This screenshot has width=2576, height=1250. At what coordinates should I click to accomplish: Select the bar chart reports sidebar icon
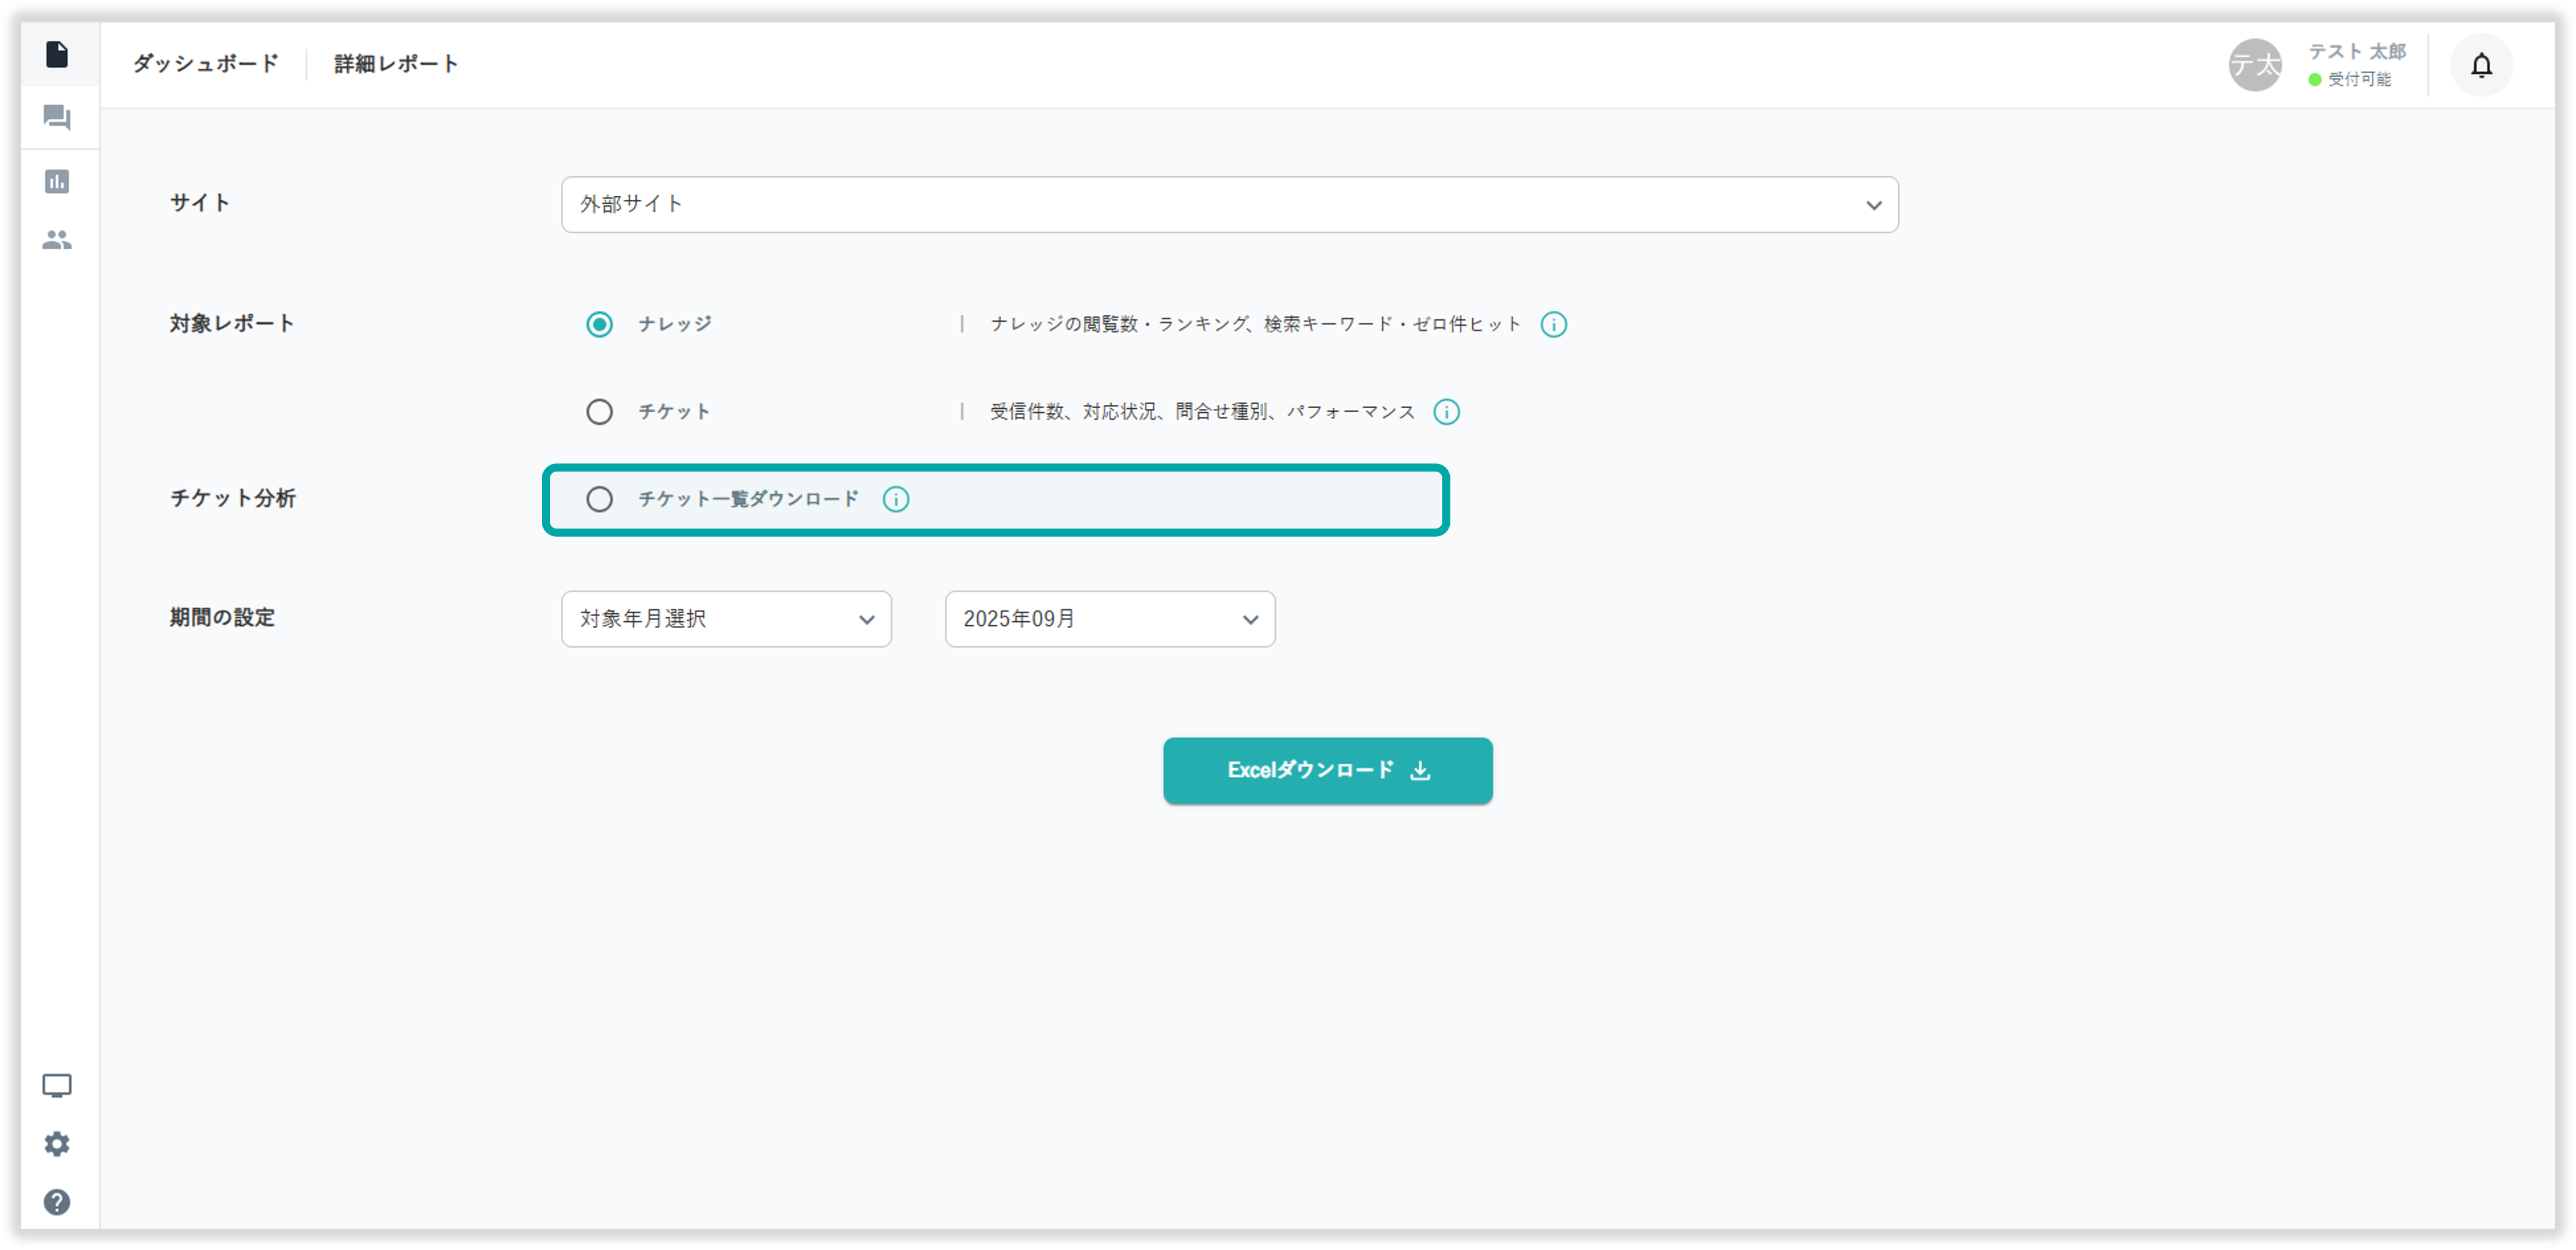click(57, 181)
